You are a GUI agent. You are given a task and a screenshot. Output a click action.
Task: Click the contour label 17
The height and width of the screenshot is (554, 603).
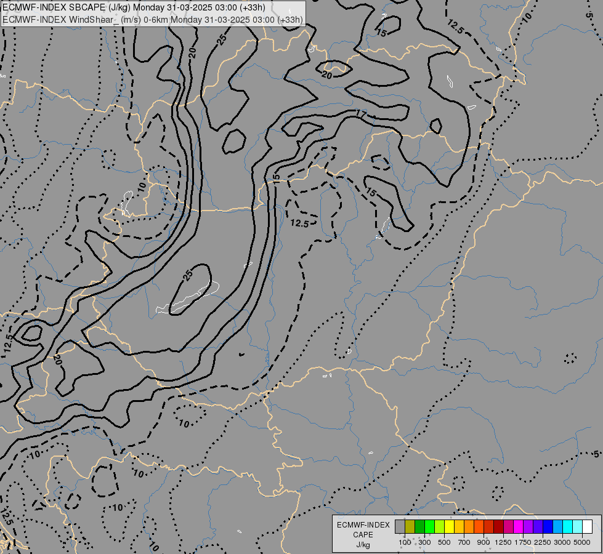[361, 114]
